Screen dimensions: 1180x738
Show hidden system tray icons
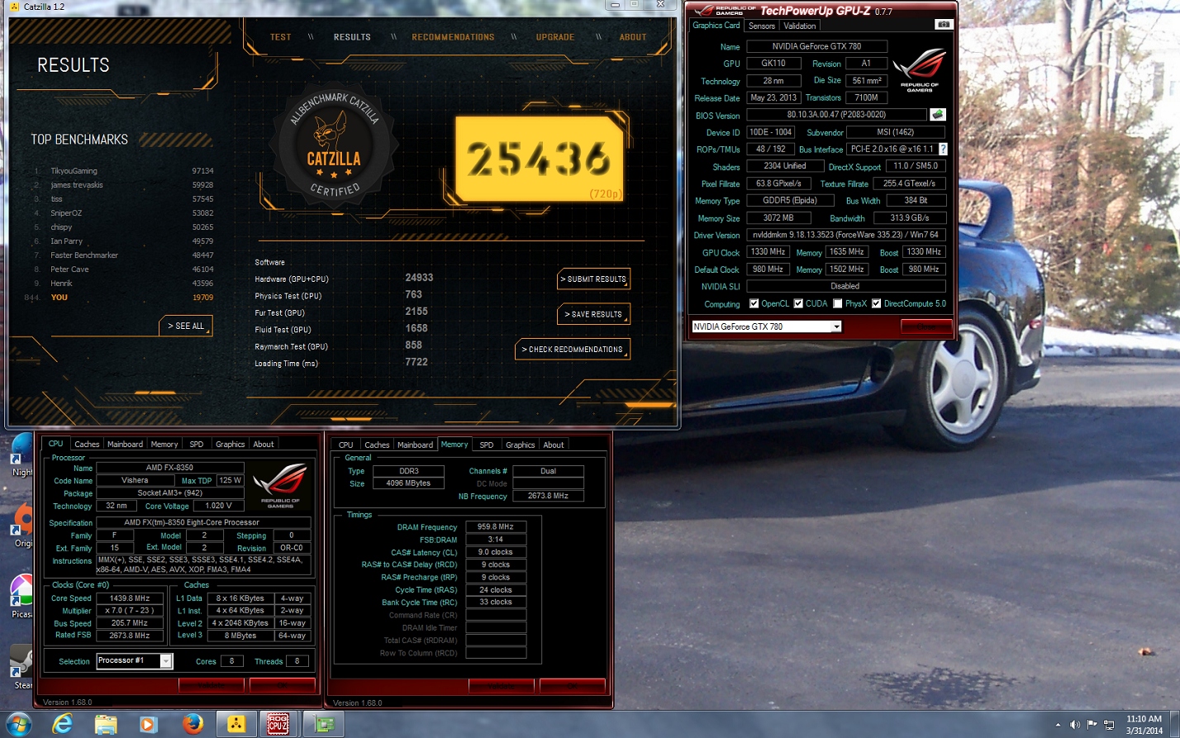pyautogui.click(x=1058, y=725)
